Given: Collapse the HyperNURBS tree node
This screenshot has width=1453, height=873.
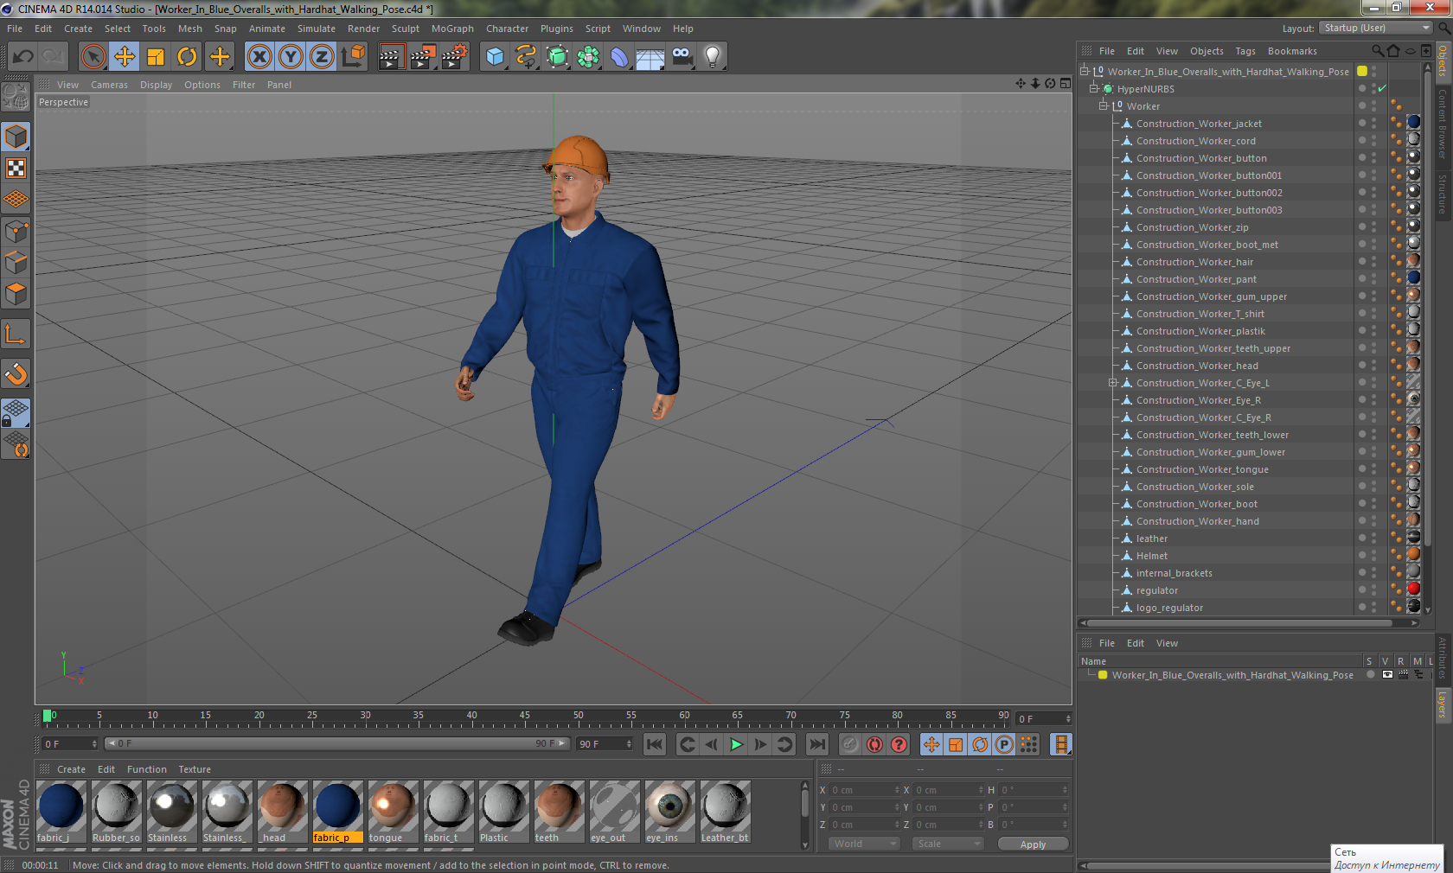Looking at the screenshot, I should click(x=1093, y=89).
